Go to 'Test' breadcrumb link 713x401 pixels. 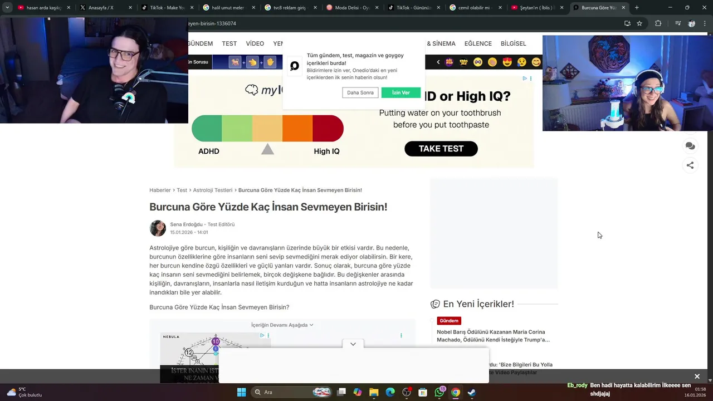[182, 190]
